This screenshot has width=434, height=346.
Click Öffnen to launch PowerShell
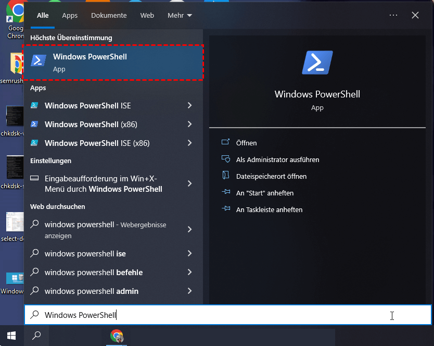[x=246, y=143]
